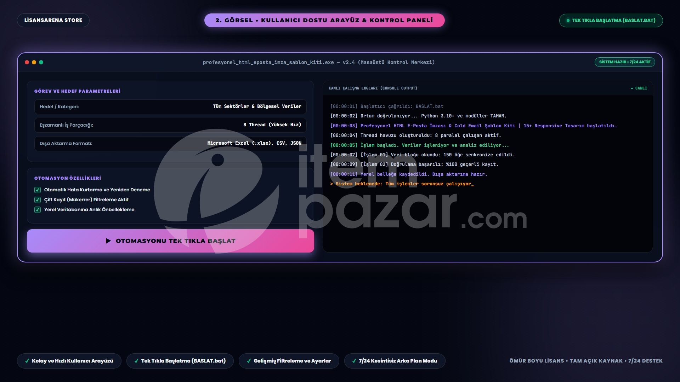
Task: Click Kolay ve Hızlı Kullanıcı Arayüzü chip
Action: [69, 361]
